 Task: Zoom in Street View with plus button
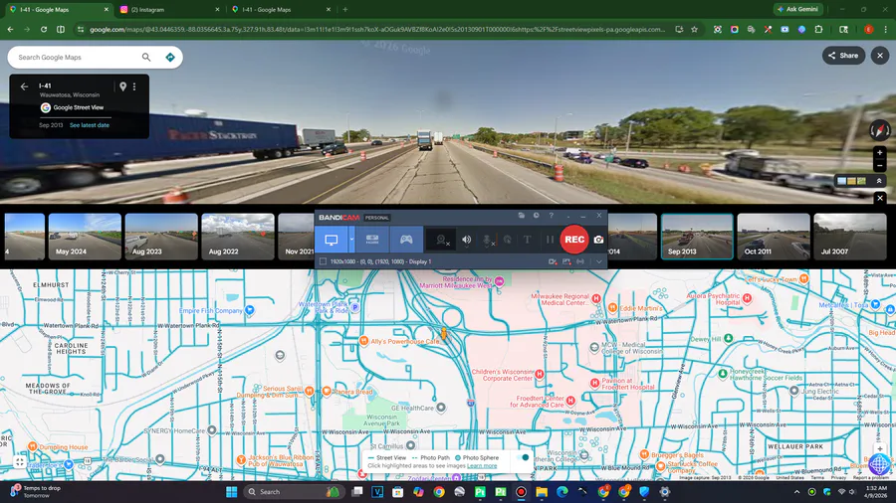(880, 153)
